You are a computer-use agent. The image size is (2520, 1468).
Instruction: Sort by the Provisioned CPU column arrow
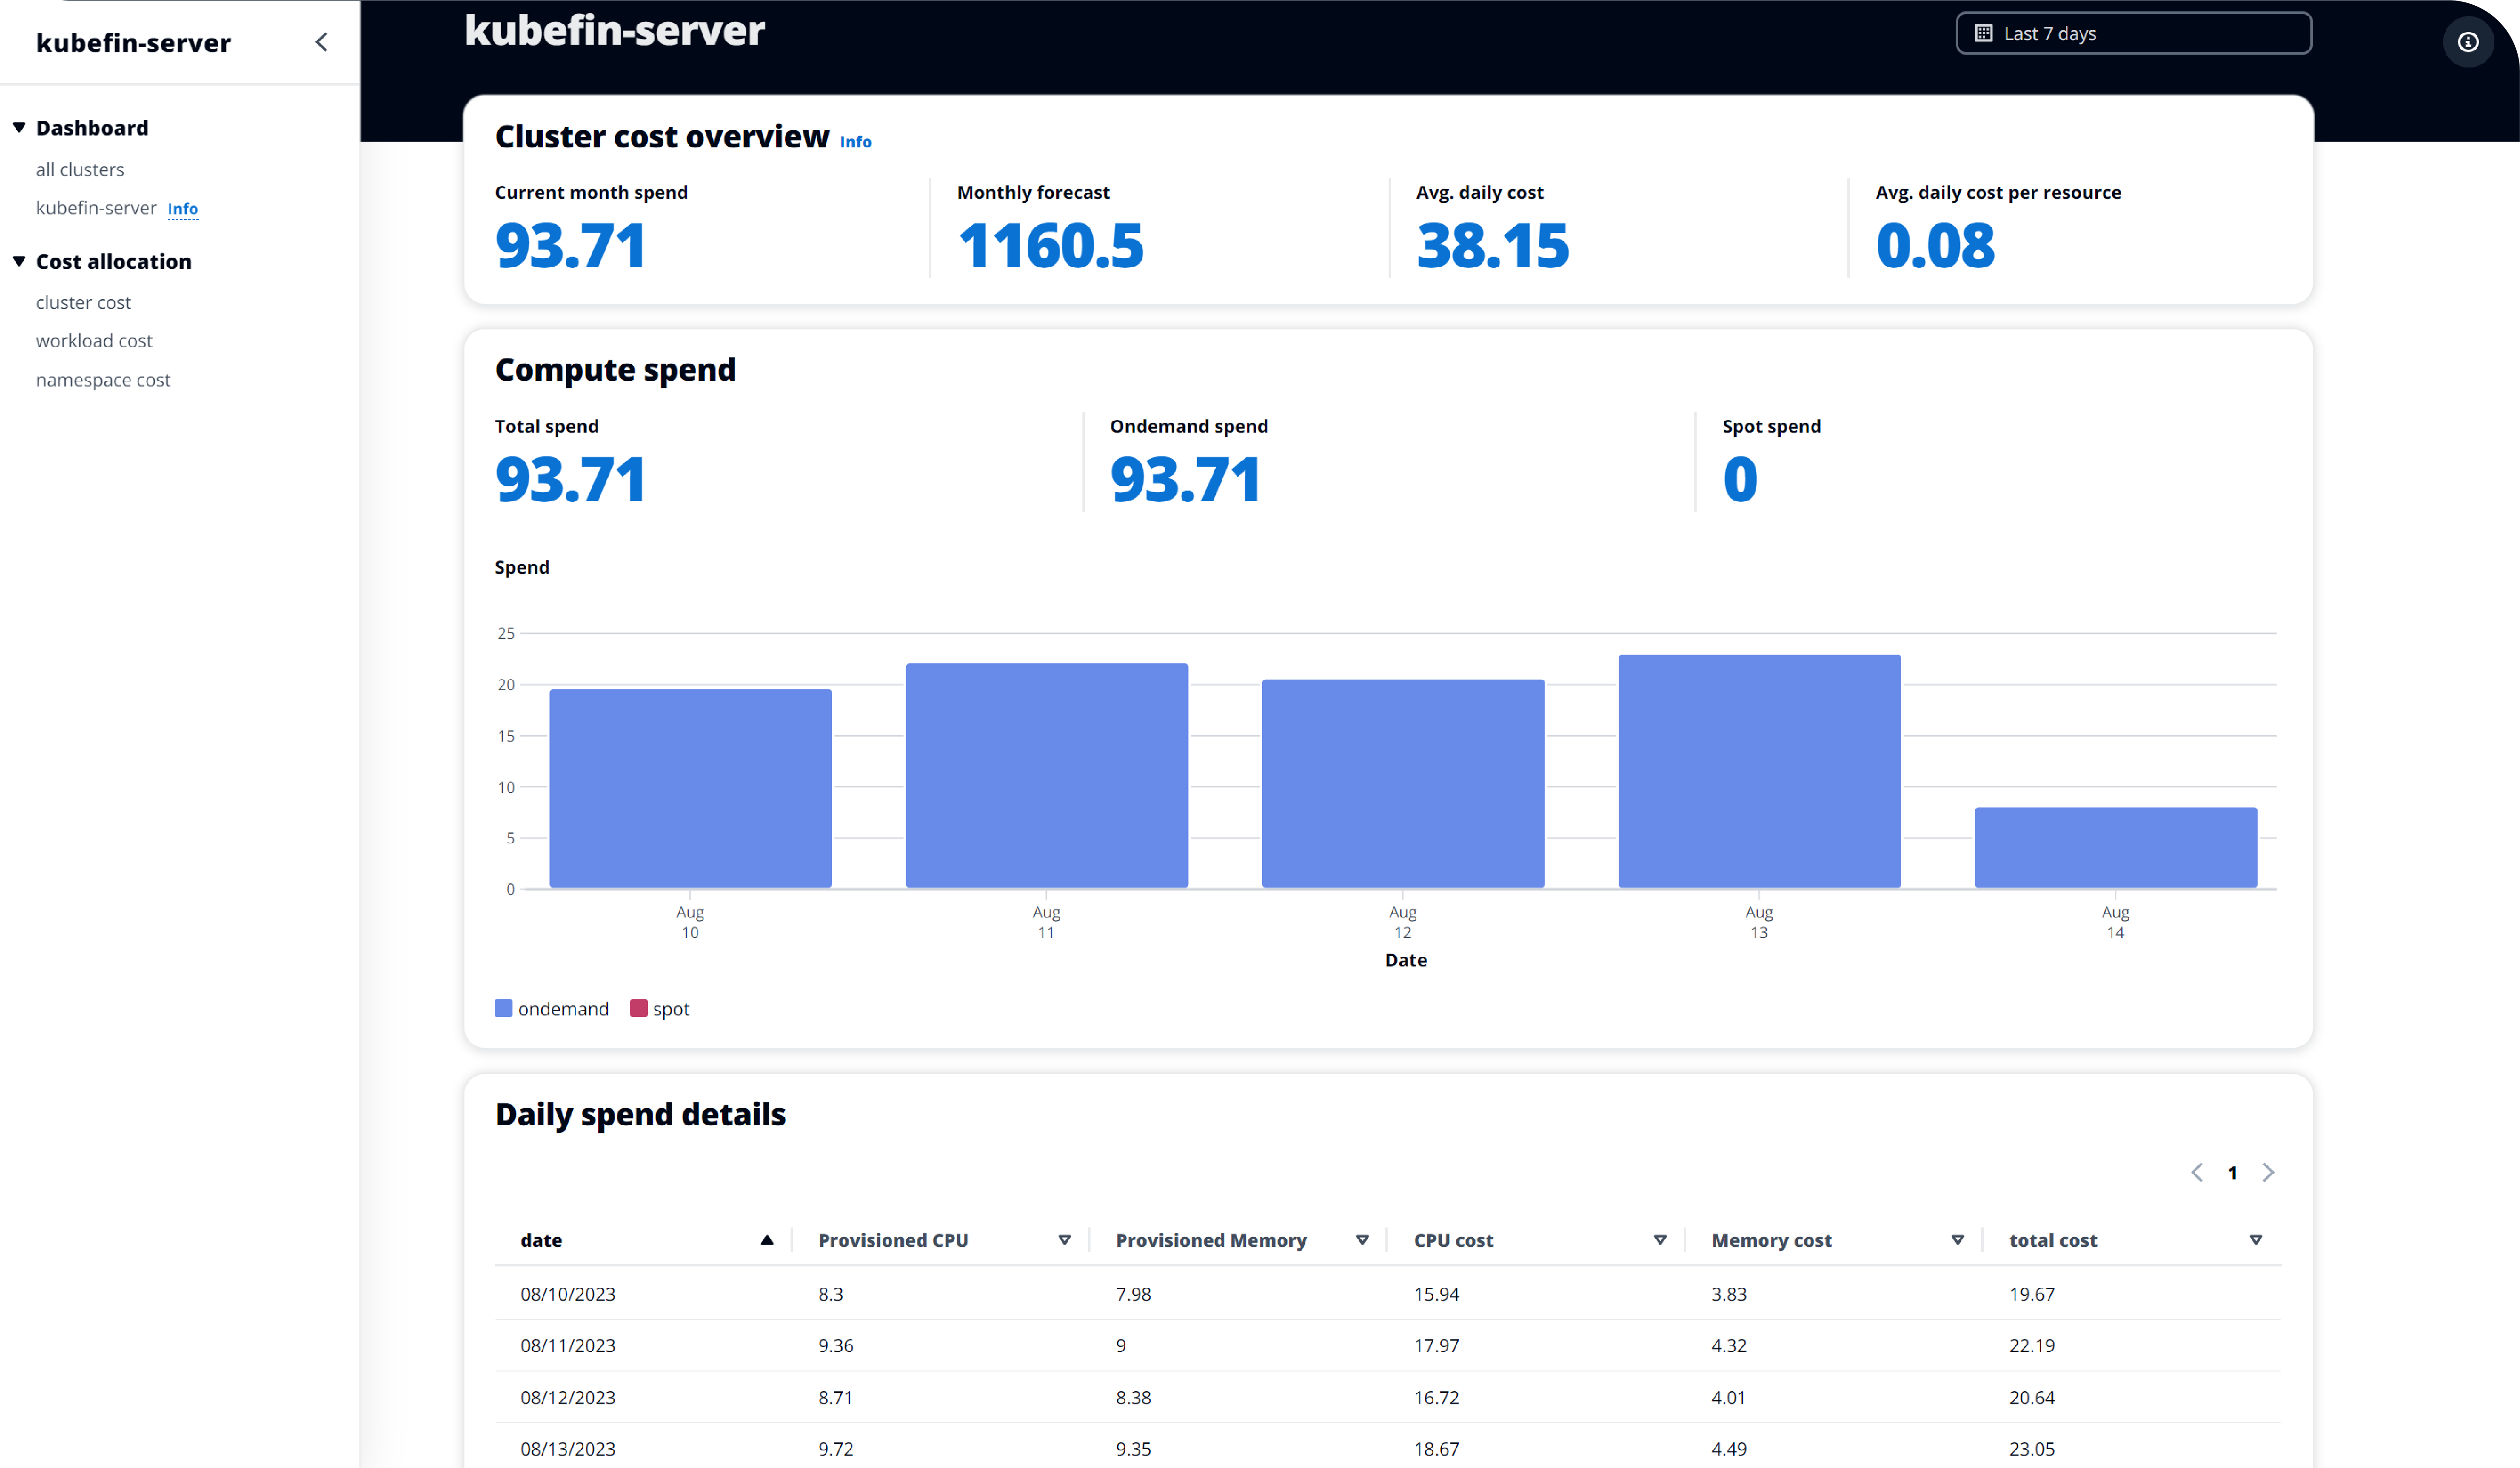pos(1064,1240)
